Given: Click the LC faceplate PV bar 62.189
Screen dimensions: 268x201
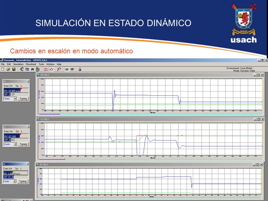Looking at the screenshot, I should coord(16,136).
